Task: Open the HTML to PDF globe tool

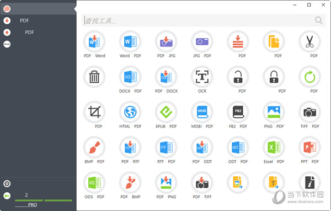Action: point(130,112)
